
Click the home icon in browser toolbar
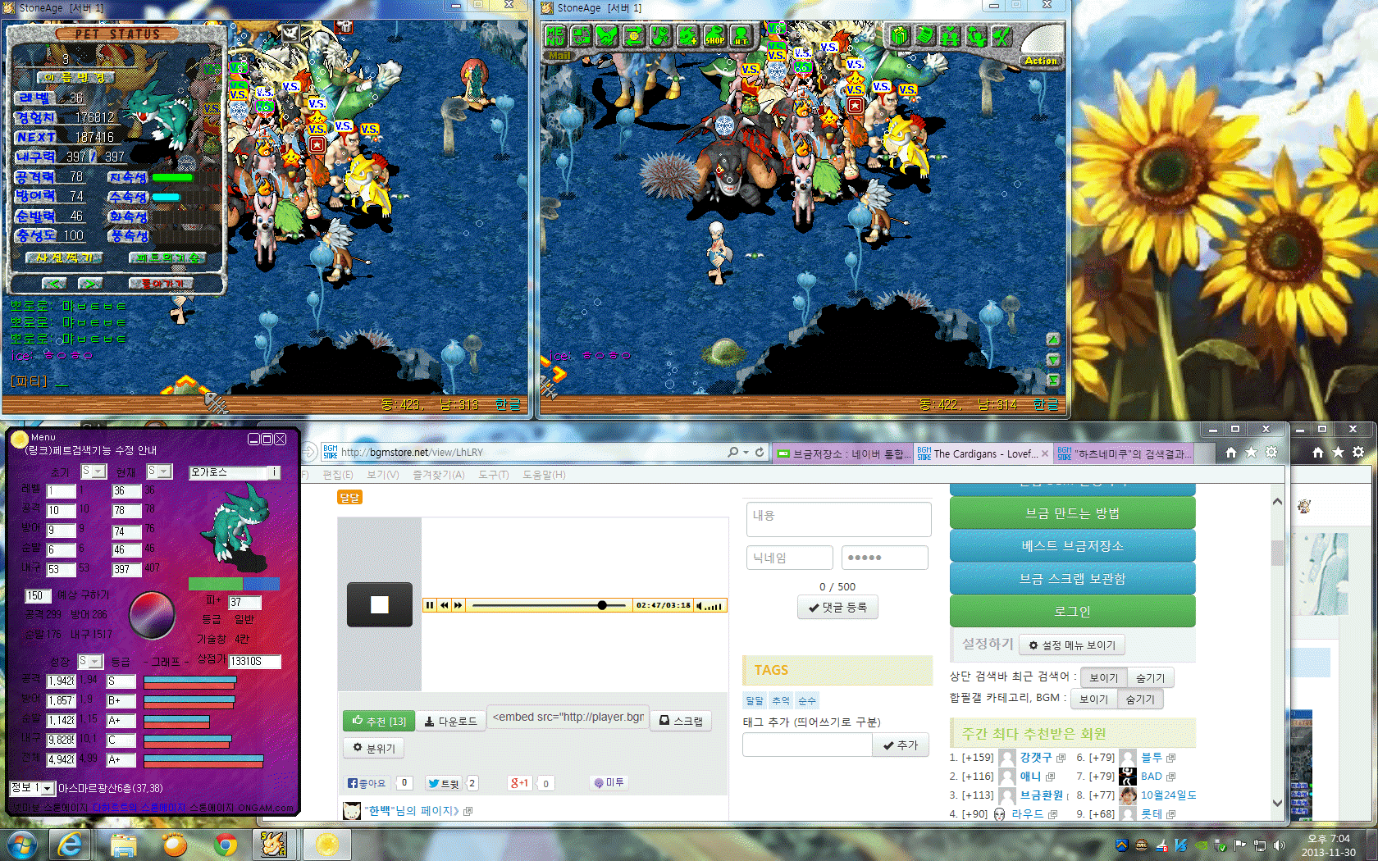(x=1230, y=453)
